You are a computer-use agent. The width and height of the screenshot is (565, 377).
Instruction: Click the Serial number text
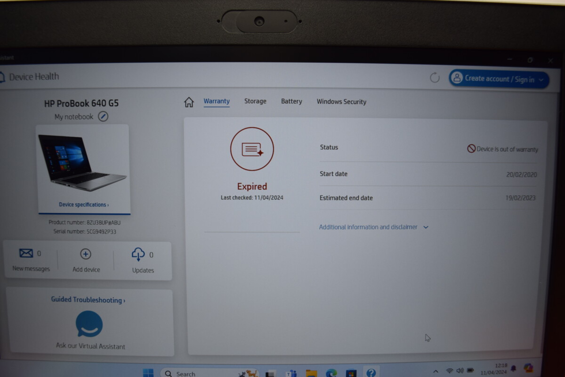tap(85, 232)
